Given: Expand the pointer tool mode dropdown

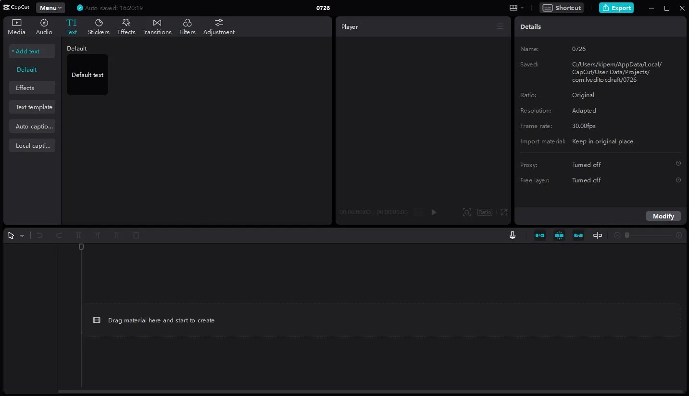Looking at the screenshot, I should (x=22, y=236).
